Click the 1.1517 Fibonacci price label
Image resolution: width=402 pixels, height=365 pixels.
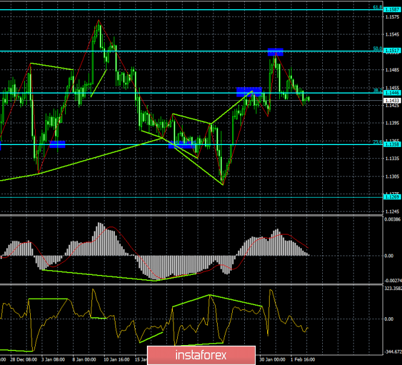click(392, 51)
